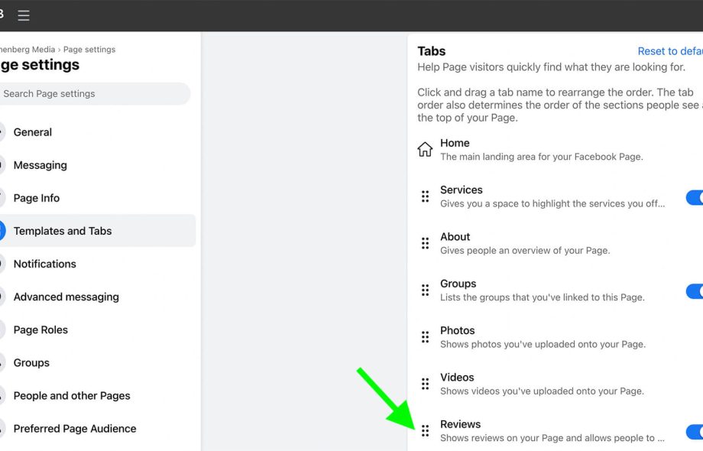The image size is (703, 451).
Task: Open General page settings
Action: 33,132
